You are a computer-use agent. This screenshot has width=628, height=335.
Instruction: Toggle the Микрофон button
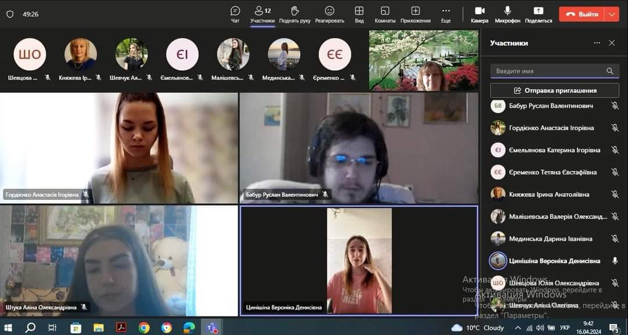508,15
